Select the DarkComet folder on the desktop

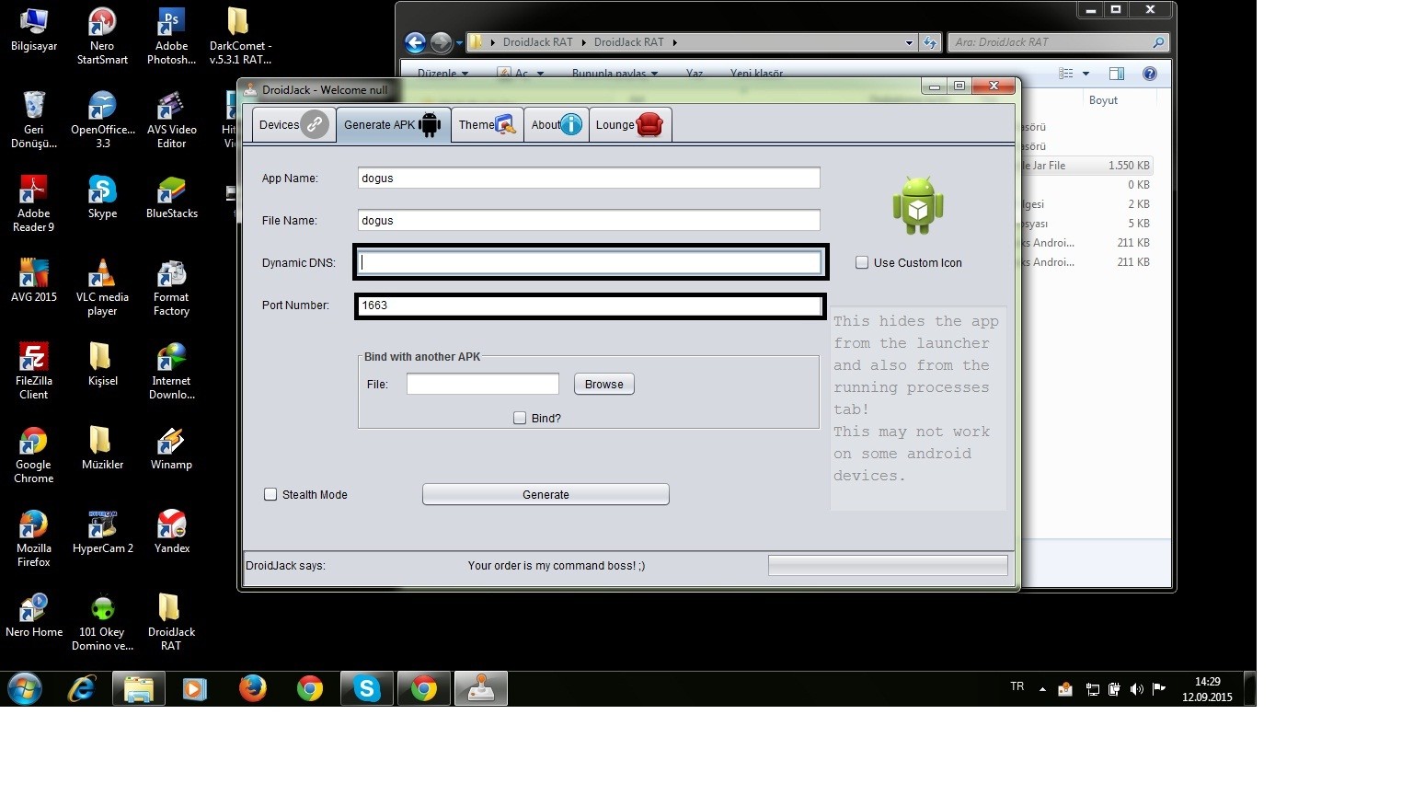240,36
